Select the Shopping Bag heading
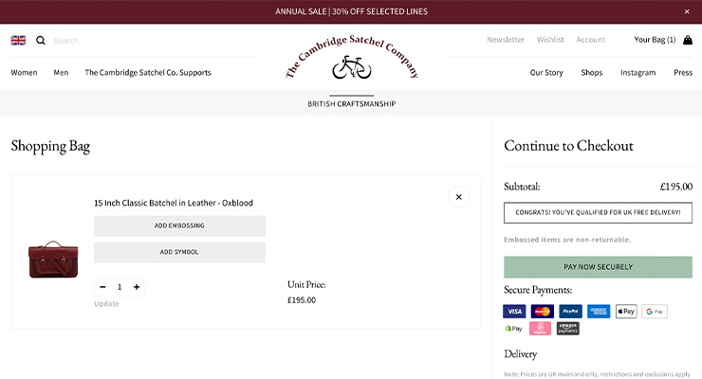Image resolution: width=702 pixels, height=379 pixels. coord(50,147)
